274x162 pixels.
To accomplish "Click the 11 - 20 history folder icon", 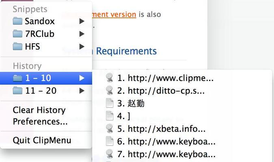I will pyautogui.click(x=17, y=91).
